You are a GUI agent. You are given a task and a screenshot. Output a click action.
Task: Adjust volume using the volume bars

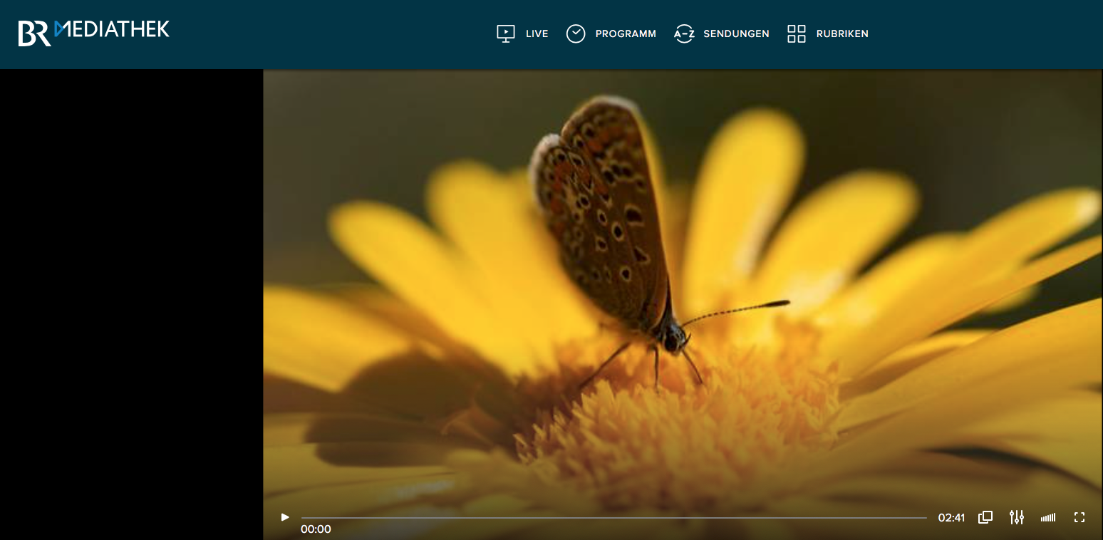coord(1048,518)
